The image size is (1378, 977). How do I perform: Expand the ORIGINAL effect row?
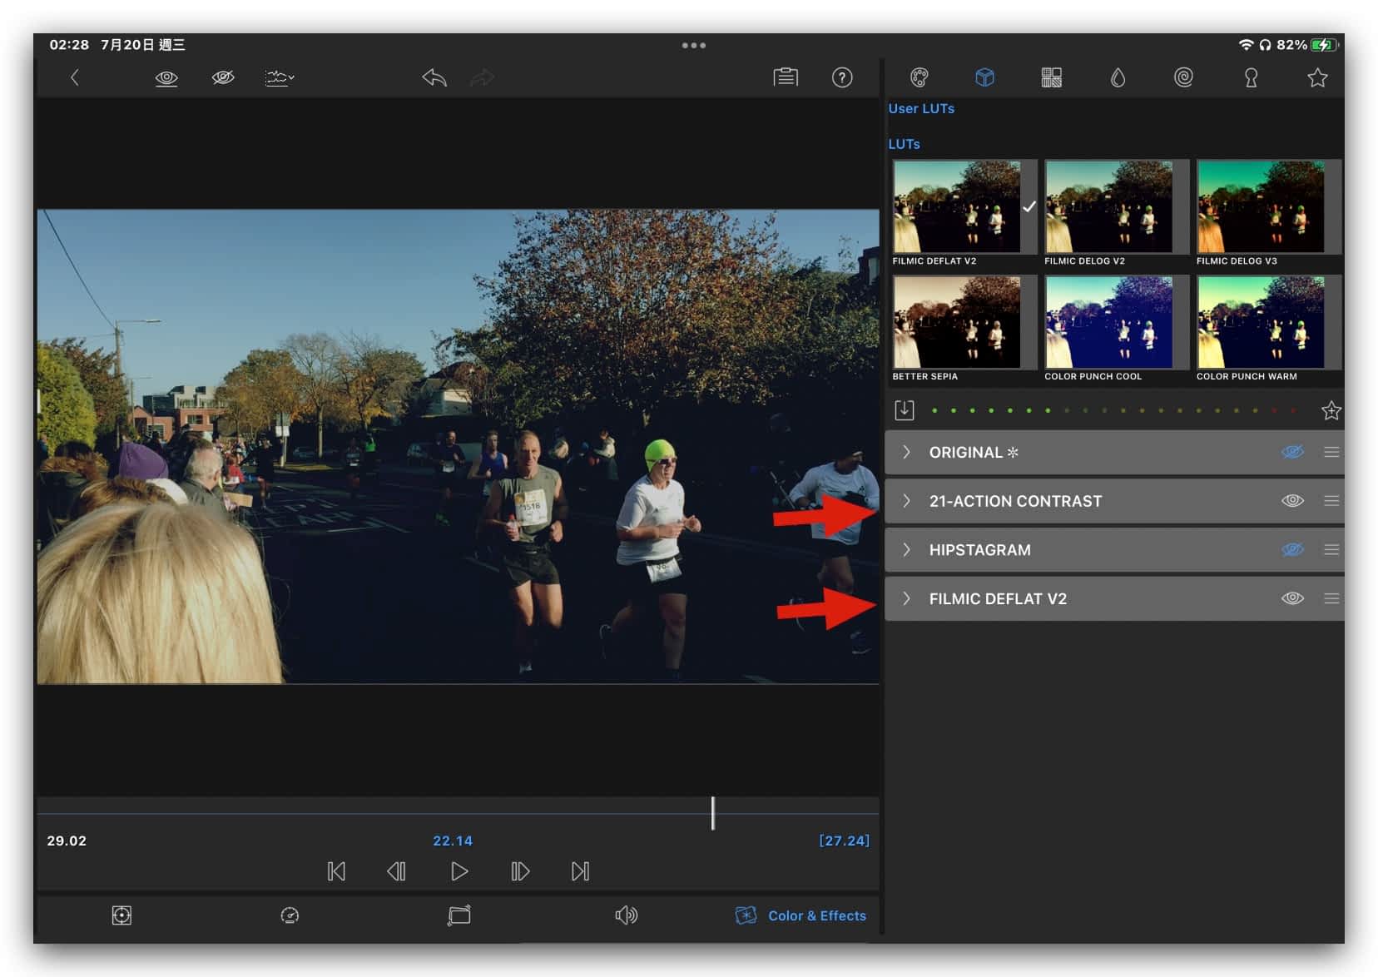906,453
